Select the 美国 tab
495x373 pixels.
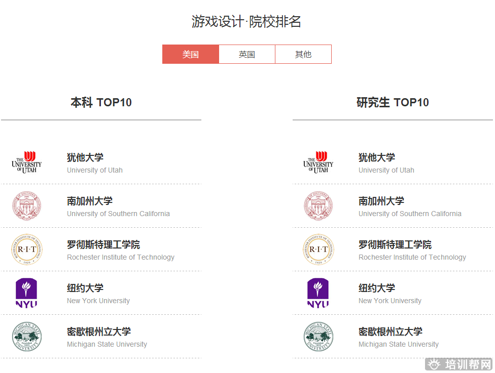point(191,54)
